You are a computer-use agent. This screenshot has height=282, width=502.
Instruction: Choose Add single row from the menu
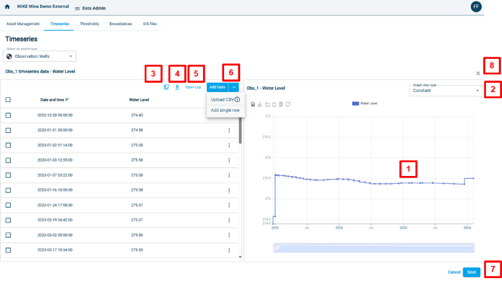(225, 110)
